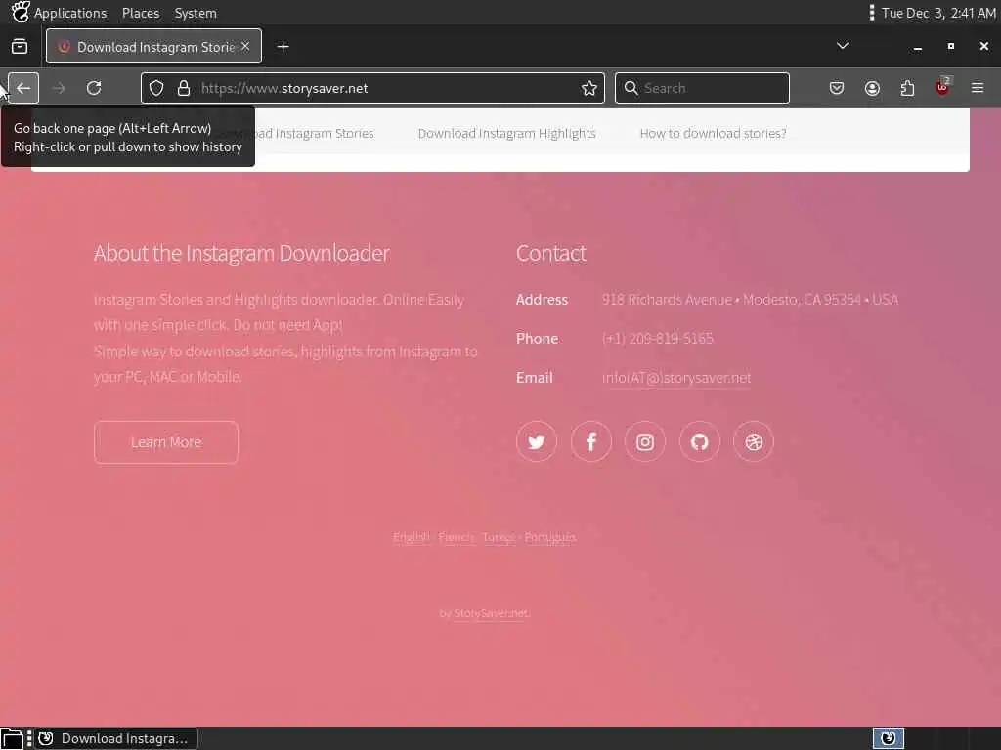1001x750 pixels.
Task: Click the Tue Dec 3 clock
Action: (x=937, y=13)
